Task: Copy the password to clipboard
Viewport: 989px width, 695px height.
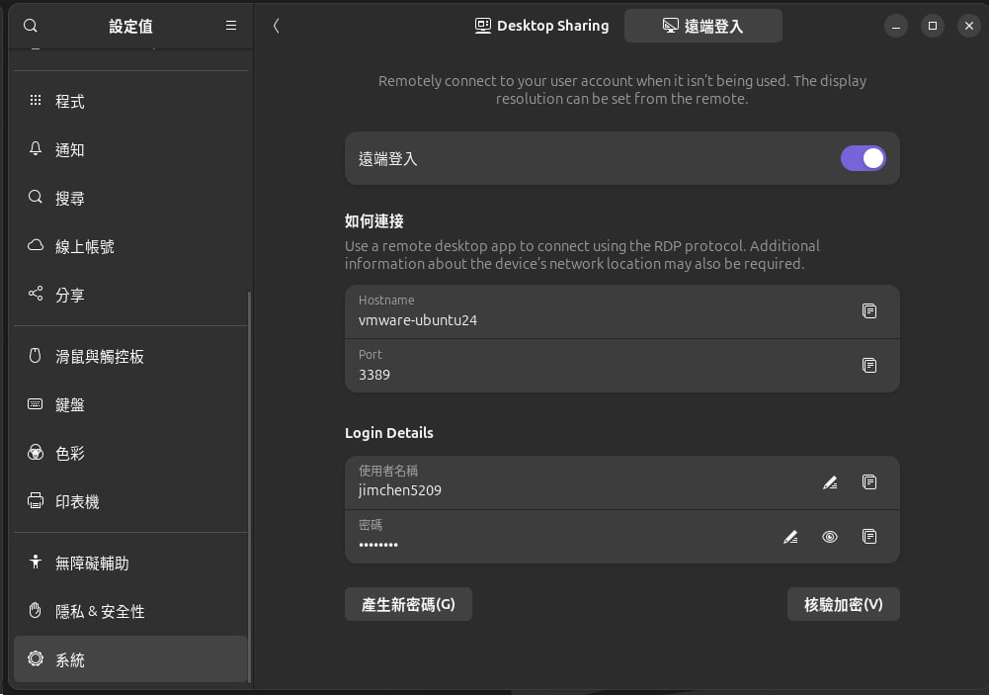Action: click(x=868, y=537)
